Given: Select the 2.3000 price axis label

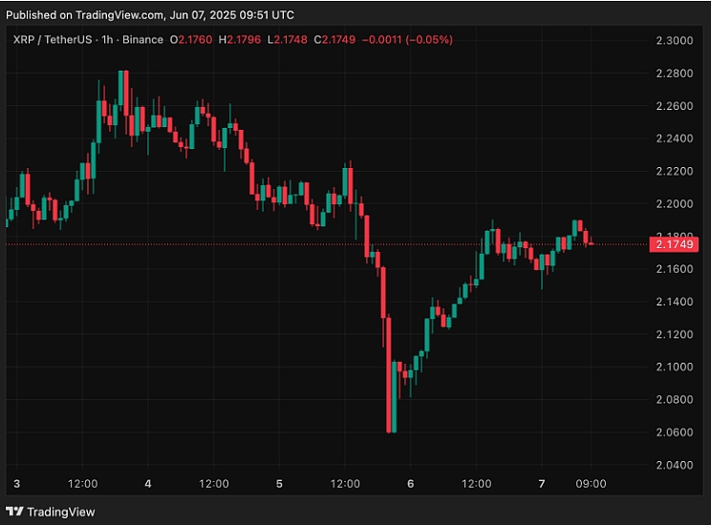Looking at the screenshot, I should click(x=675, y=40).
